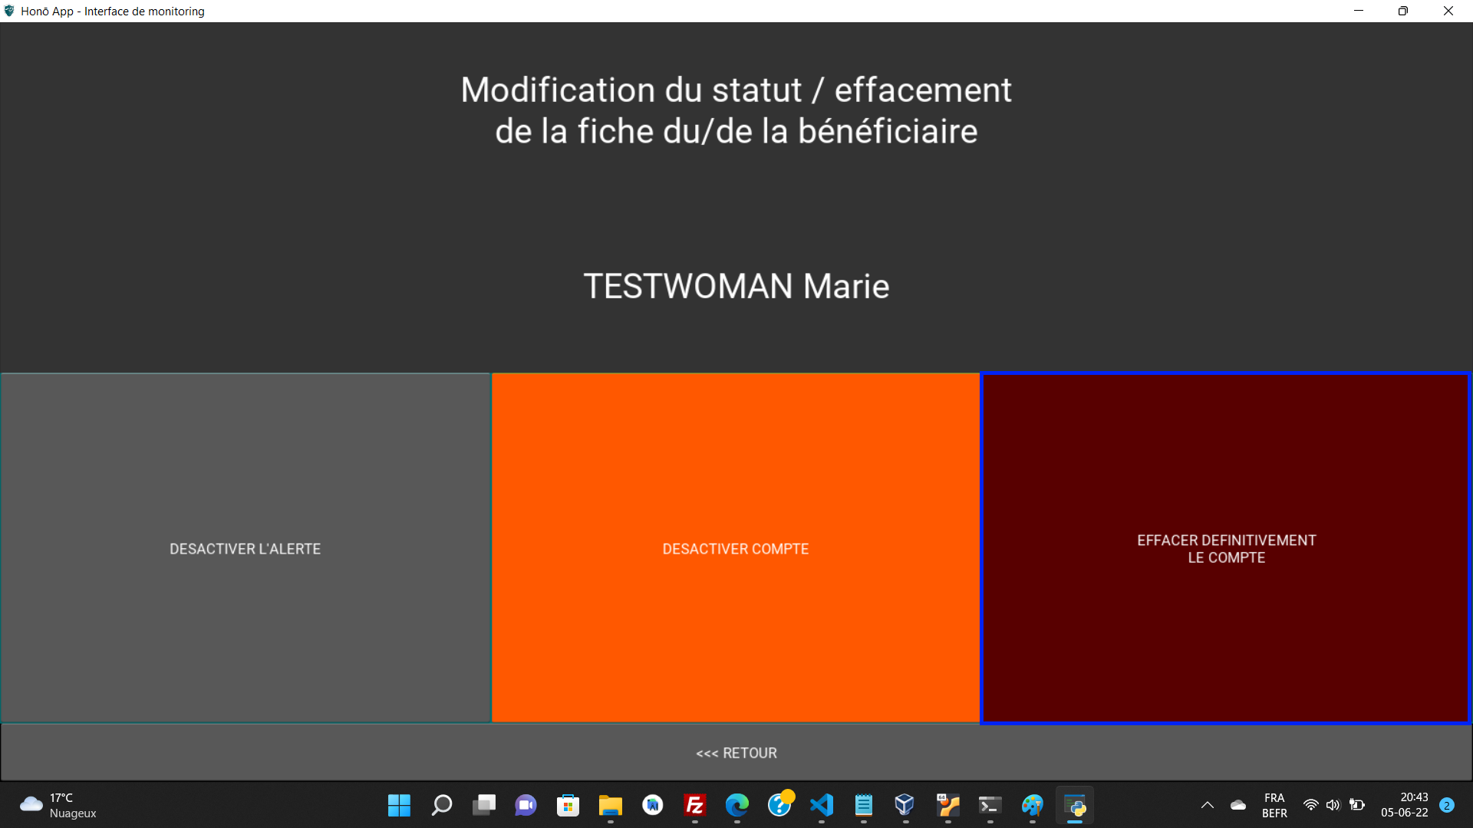Click the Python app taskbar icon
Screen dimensions: 1473x828
point(1074,805)
